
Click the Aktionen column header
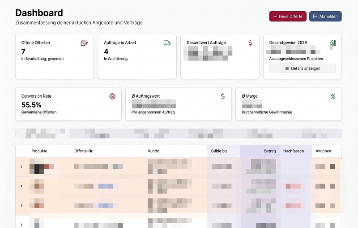tap(323, 151)
